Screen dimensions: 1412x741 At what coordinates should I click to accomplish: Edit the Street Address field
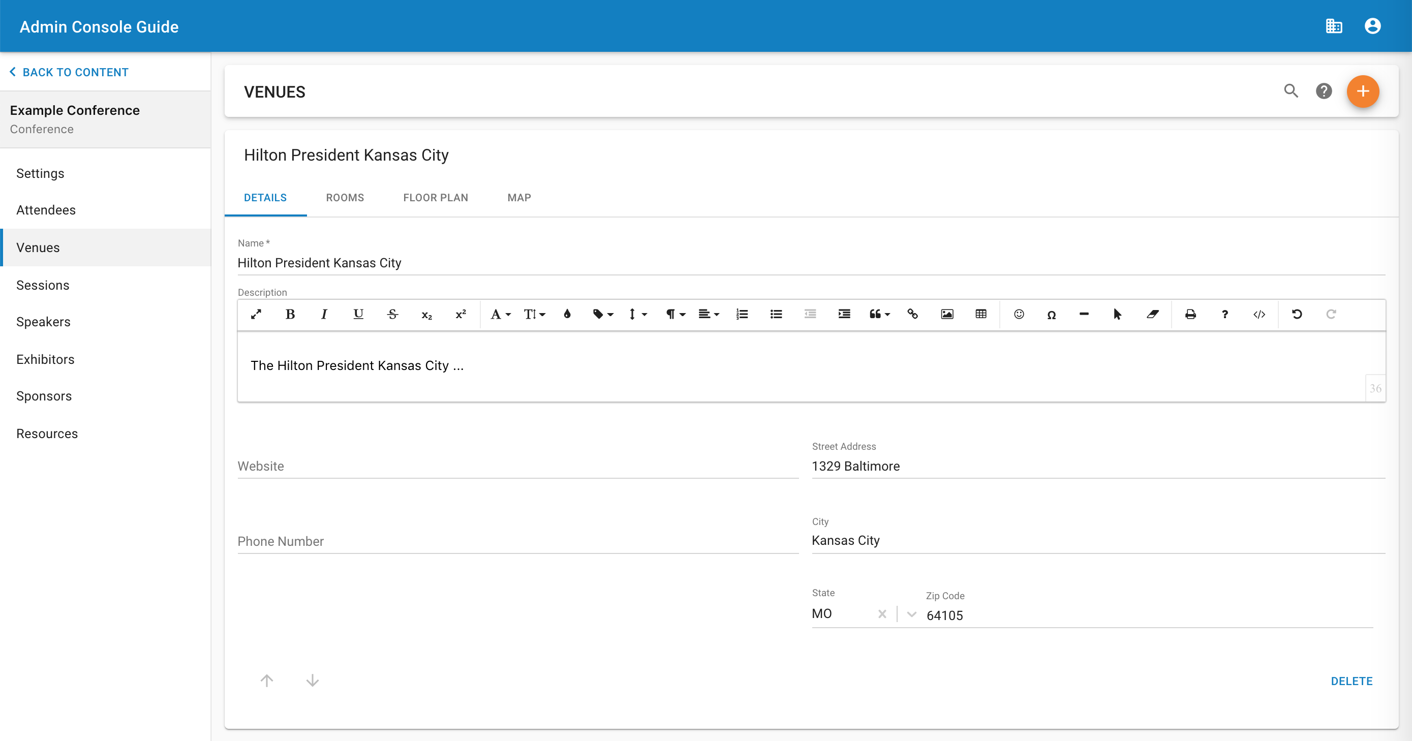coord(1098,467)
